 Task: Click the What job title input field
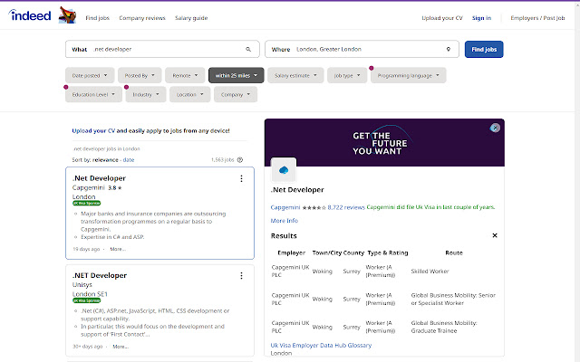tap(163, 49)
